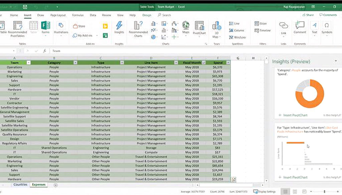Select the cell with spend $65,308
This screenshot has width=342, height=195.
click(x=218, y=76)
